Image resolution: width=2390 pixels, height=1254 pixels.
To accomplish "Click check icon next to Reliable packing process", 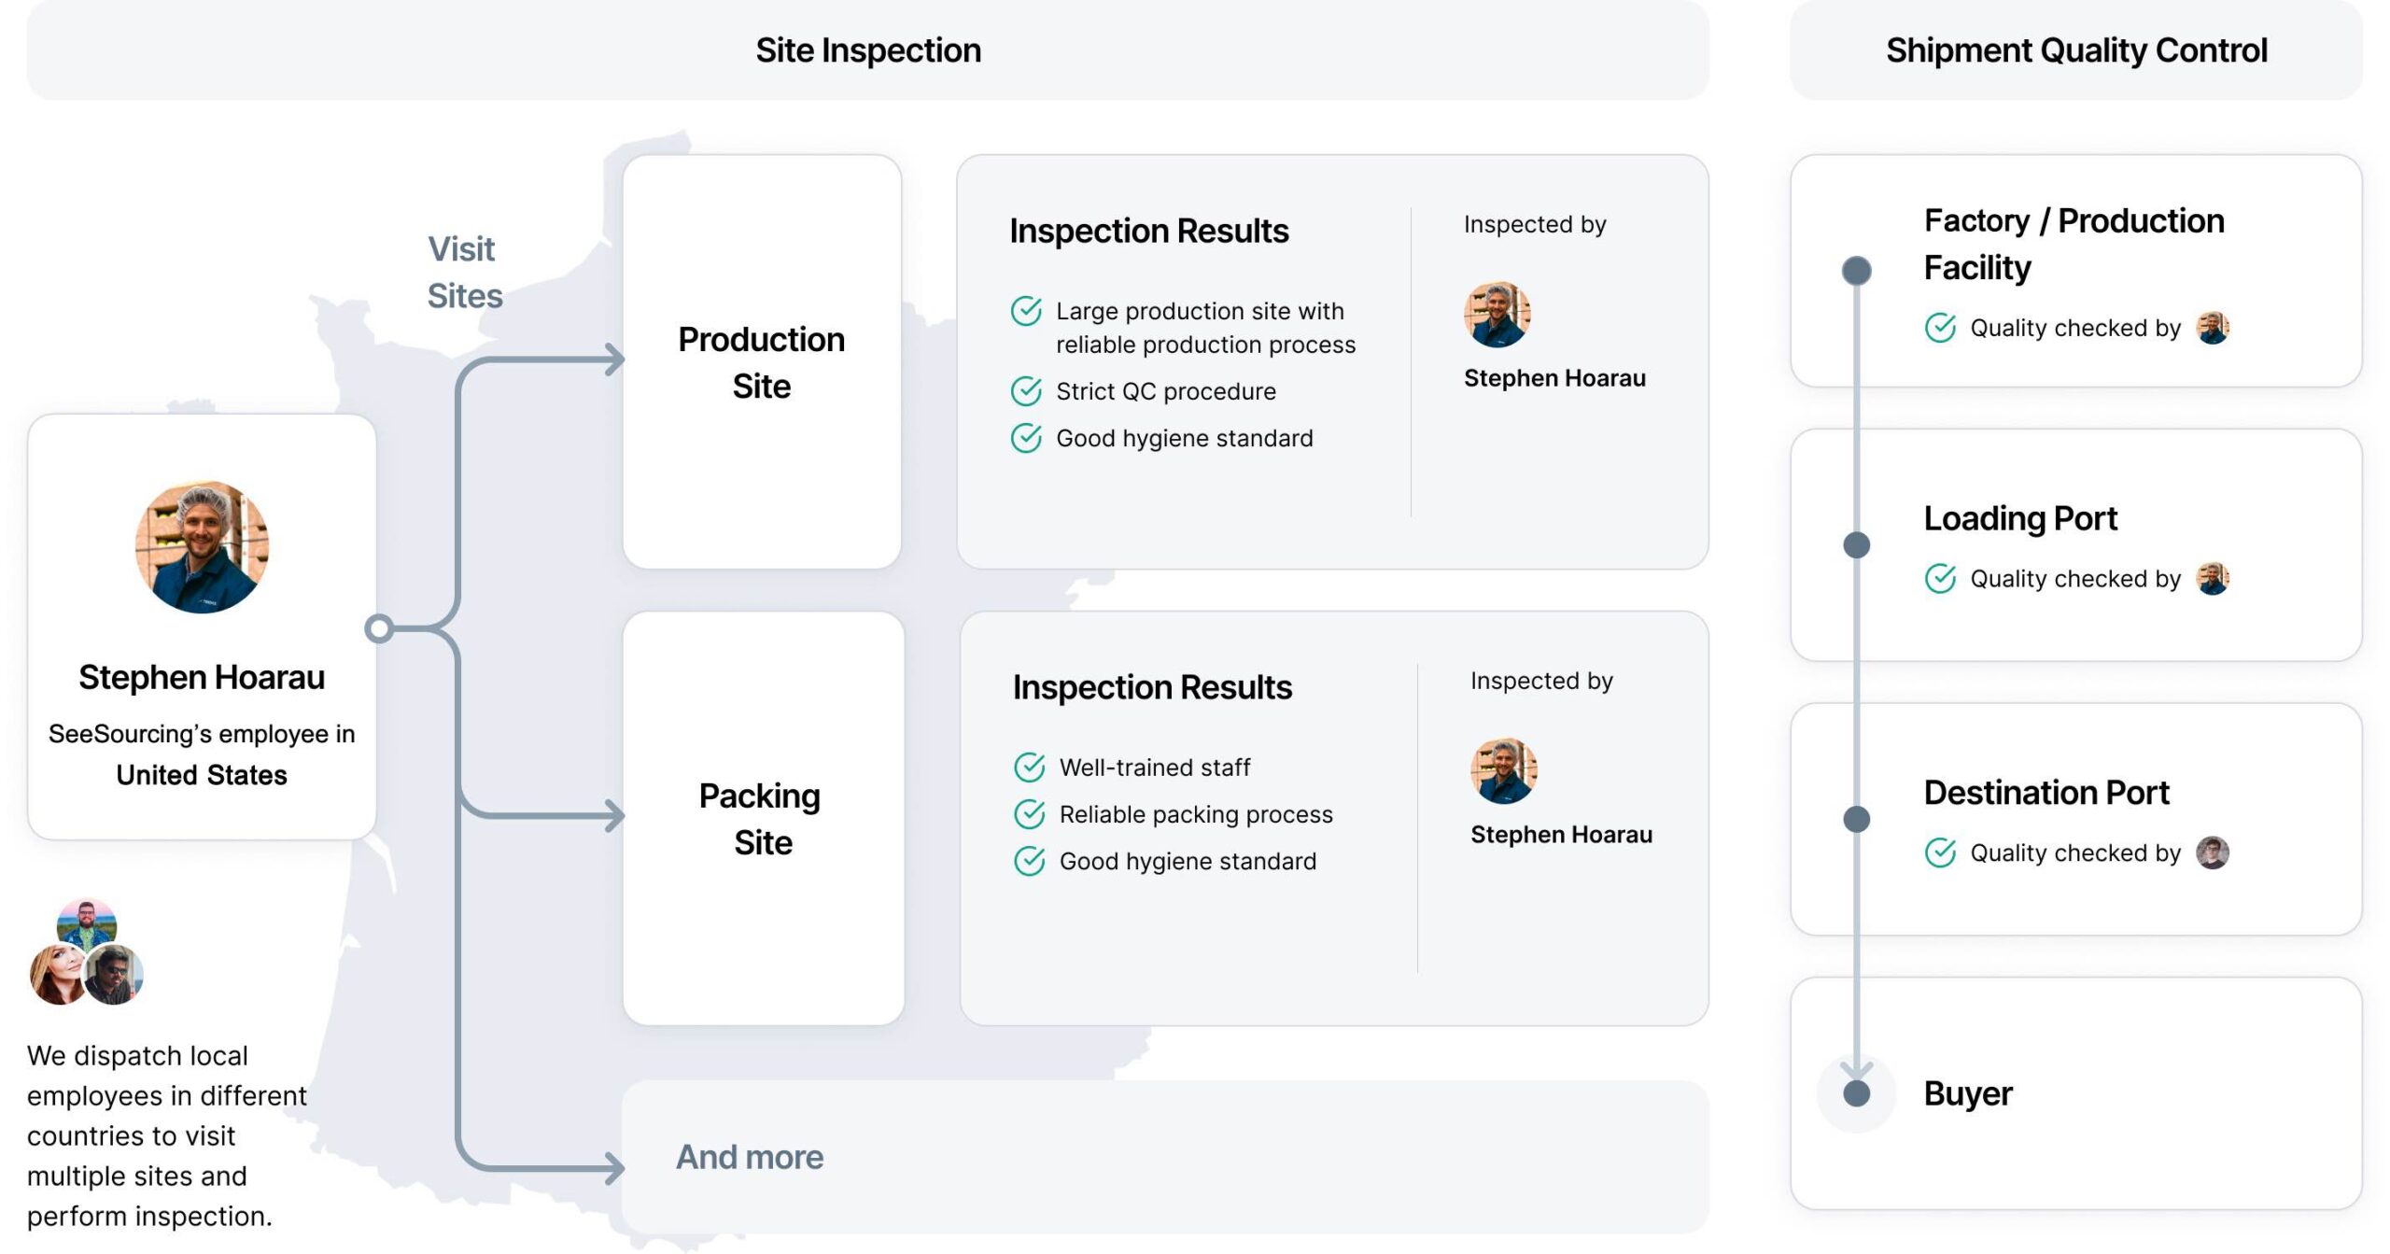I will [x=1029, y=814].
